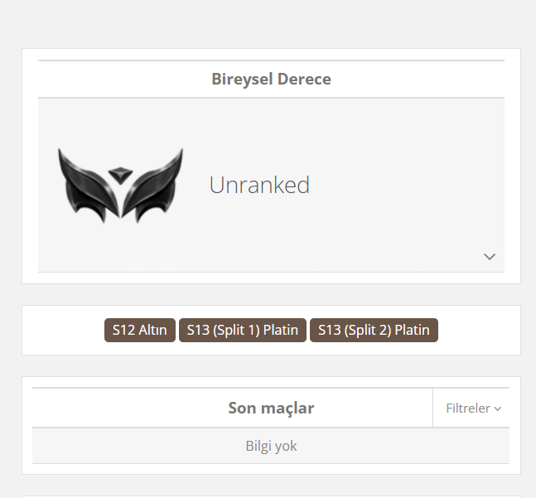The image size is (536, 498).
Task: Select the S13 (Split 2) Platin badge
Action: [x=374, y=330]
